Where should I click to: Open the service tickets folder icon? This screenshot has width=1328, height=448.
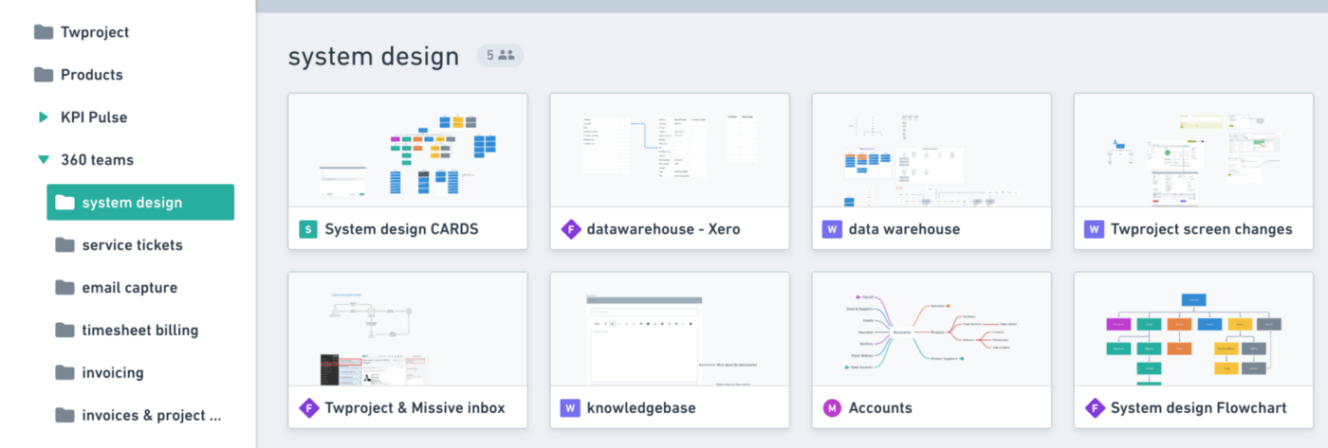[65, 245]
